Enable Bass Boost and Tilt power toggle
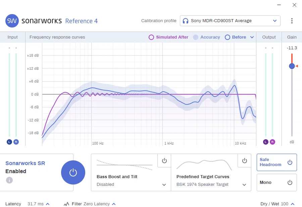 [x=164, y=161]
